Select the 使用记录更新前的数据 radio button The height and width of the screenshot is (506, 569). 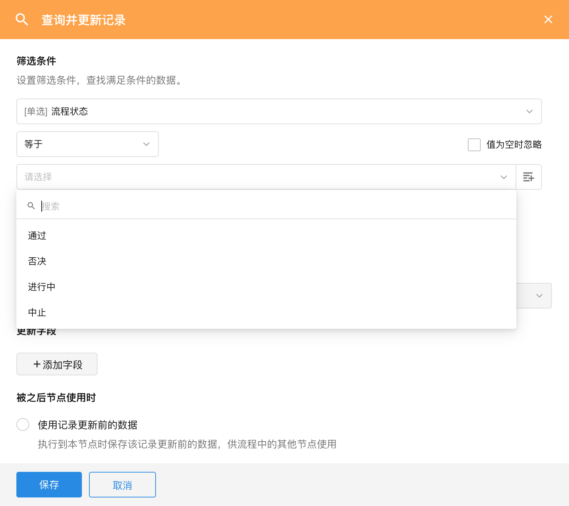23,425
